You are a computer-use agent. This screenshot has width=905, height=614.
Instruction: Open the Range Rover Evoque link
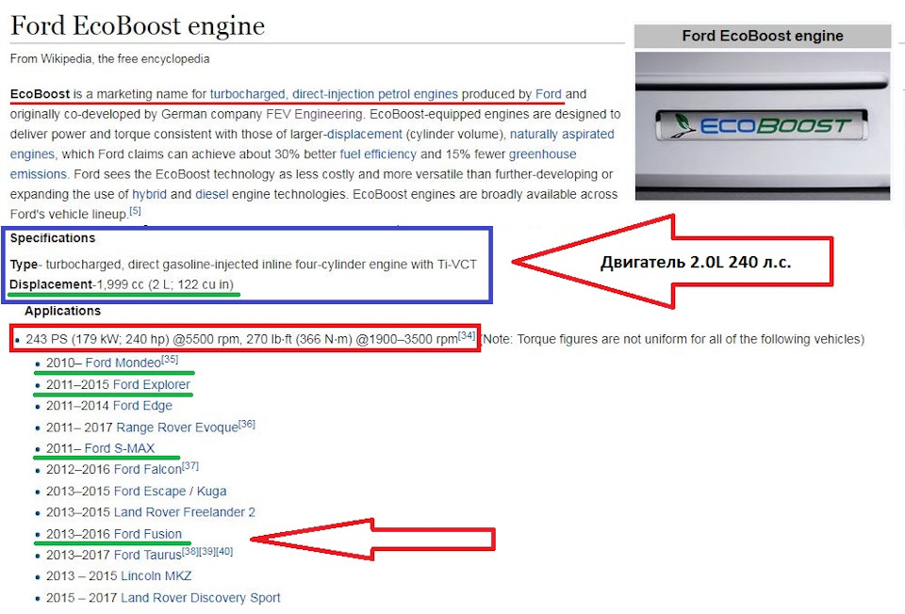tap(177, 428)
